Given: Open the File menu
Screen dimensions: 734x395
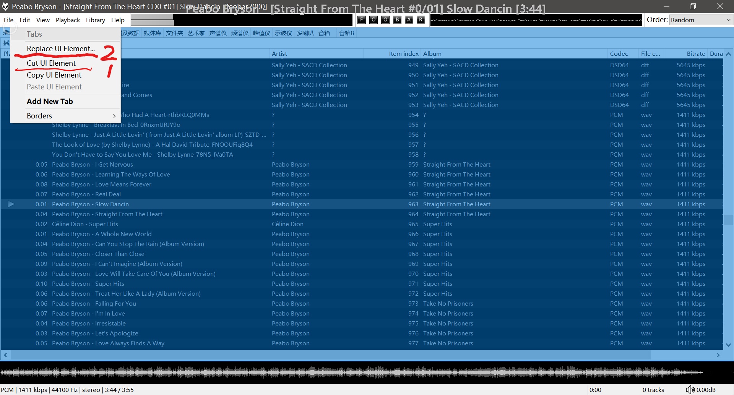Looking at the screenshot, I should click(8, 20).
